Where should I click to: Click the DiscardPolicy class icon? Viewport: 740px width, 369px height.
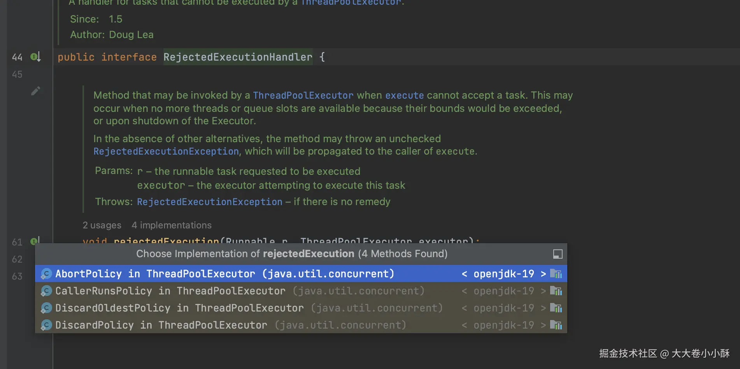[x=46, y=325]
